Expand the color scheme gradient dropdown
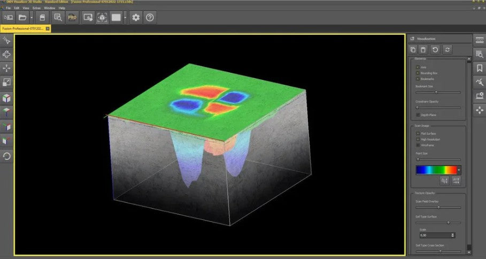This screenshot has width=486, height=259. 459,170
